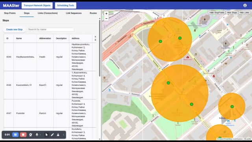The image size is (252, 142).
Task: Pause the screen recording
Action: point(15,135)
